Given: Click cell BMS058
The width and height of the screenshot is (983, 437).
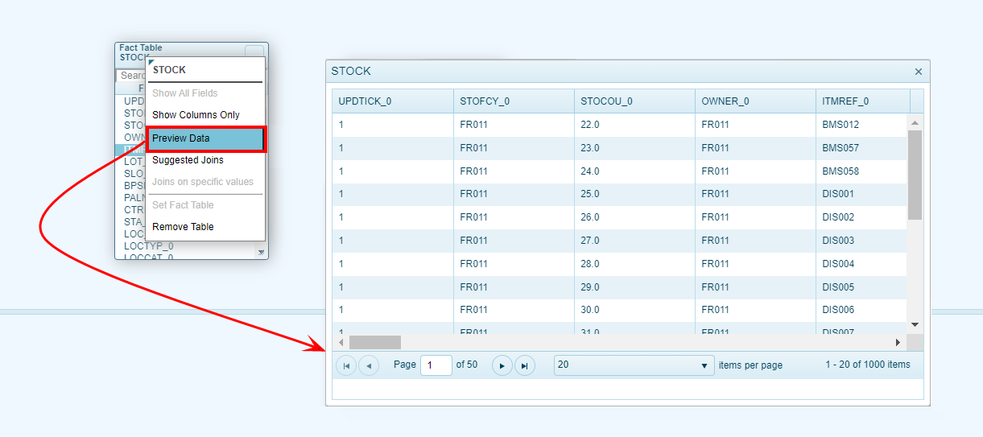Looking at the screenshot, I should 861,171.
